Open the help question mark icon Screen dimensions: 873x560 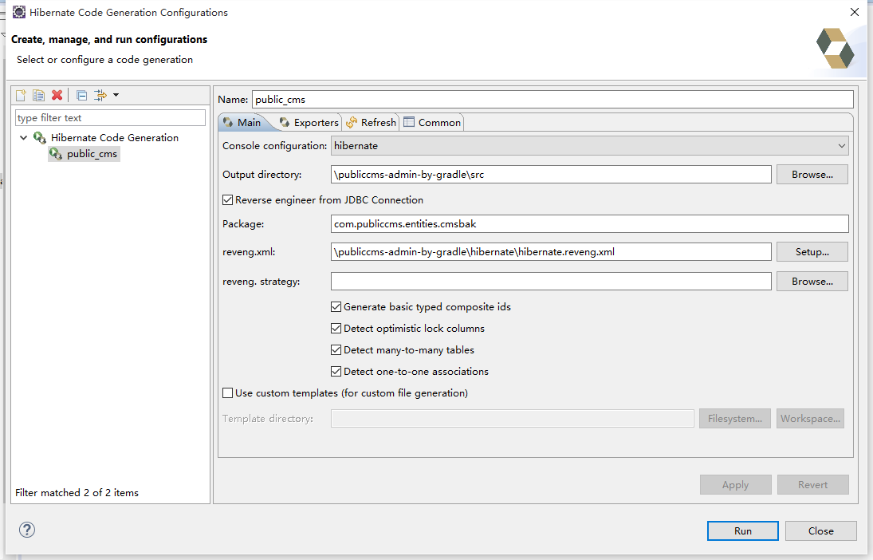pyautogui.click(x=27, y=530)
